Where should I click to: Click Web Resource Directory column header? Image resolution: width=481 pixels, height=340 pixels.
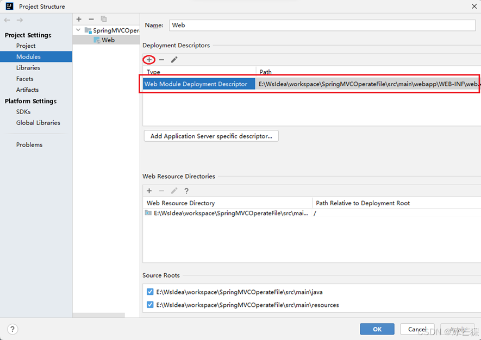[x=227, y=203]
